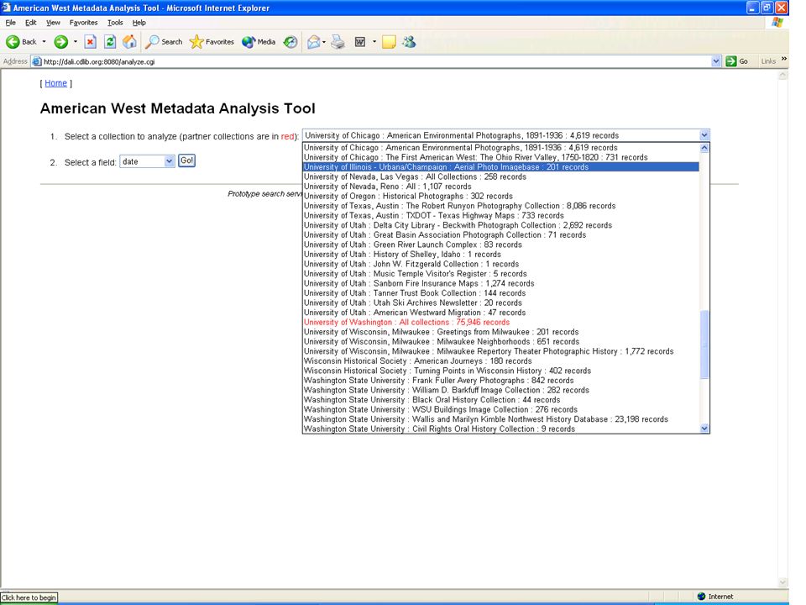Select Great Basin Association Photograph Collection
Image resolution: width=806 pixels, height=605 pixels.
pyautogui.click(x=500, y=234)
